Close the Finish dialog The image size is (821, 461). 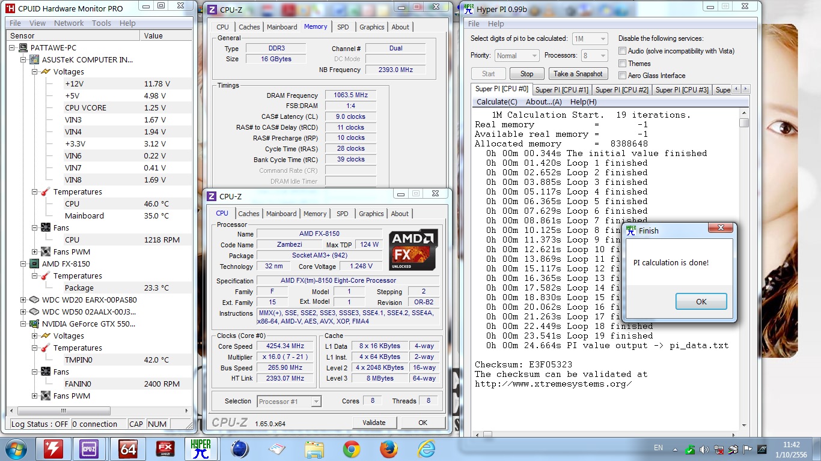coord(720,229)
